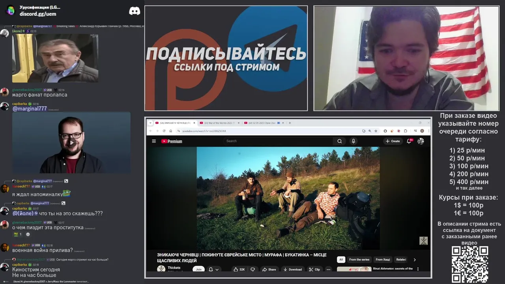Open the Rinat Akhmetov video thumbnail

[x=354, y=269]
